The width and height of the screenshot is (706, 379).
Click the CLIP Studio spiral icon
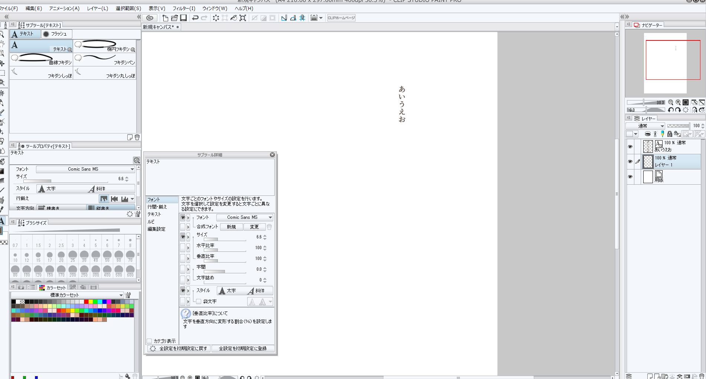coord(150,18)
